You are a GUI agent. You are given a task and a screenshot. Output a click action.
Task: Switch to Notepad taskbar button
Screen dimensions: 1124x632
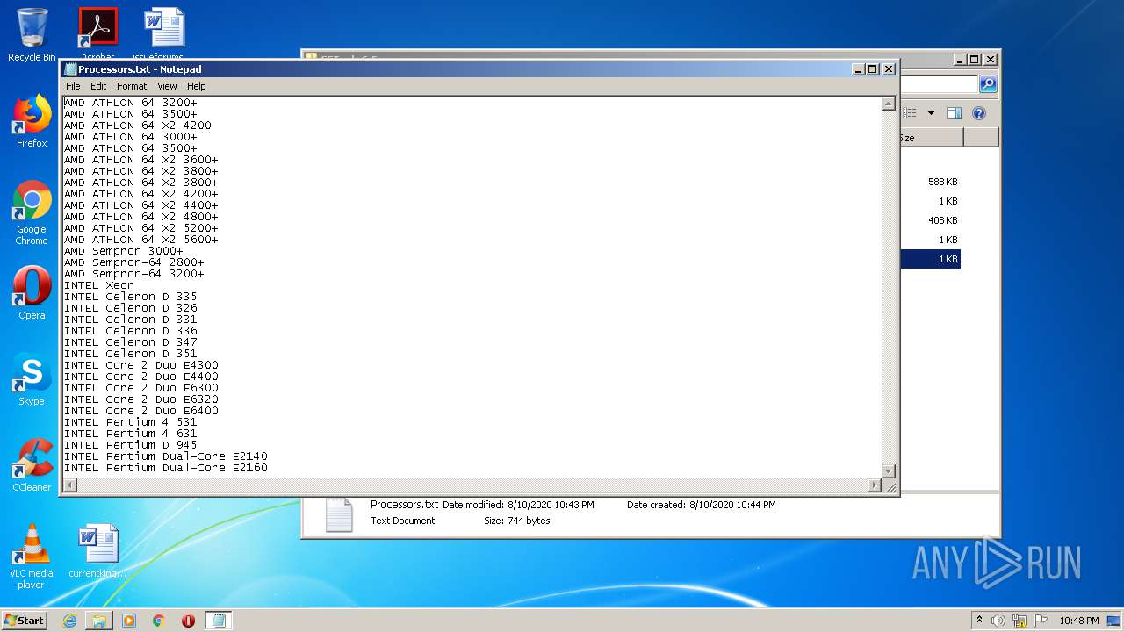[x=219, y=621]
